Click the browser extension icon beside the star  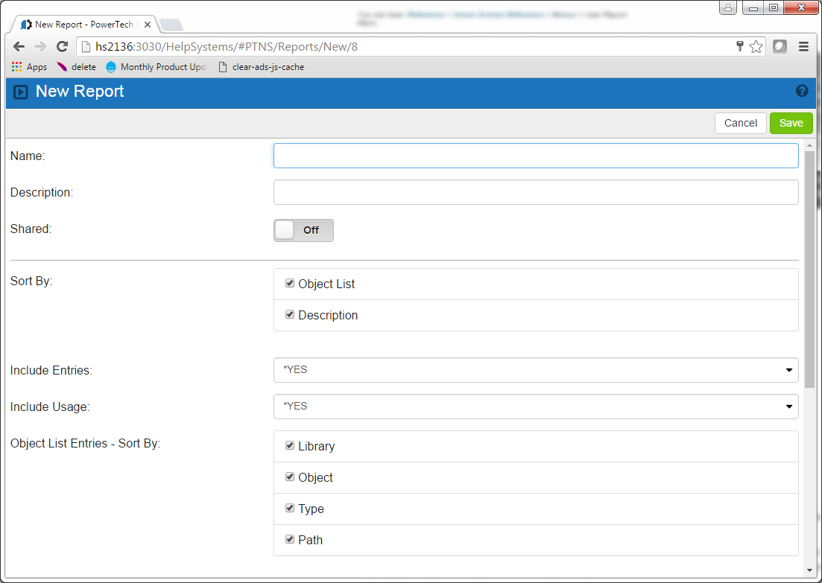click(780, 47)
